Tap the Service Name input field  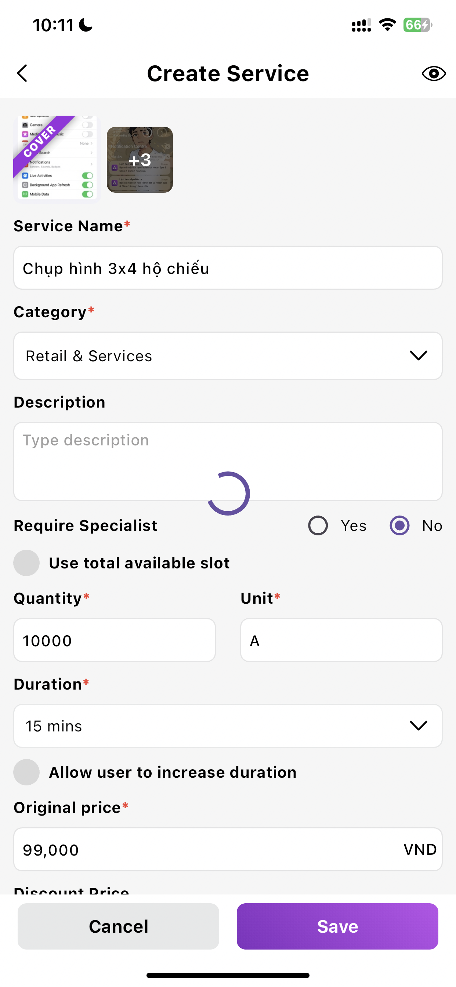point(228,268)
